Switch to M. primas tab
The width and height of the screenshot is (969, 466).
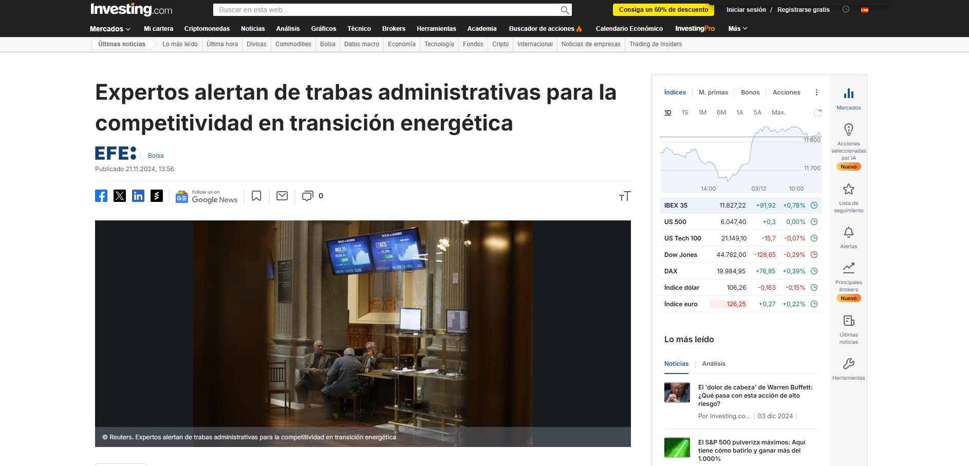pyautogui.click(x=713, y=92)
